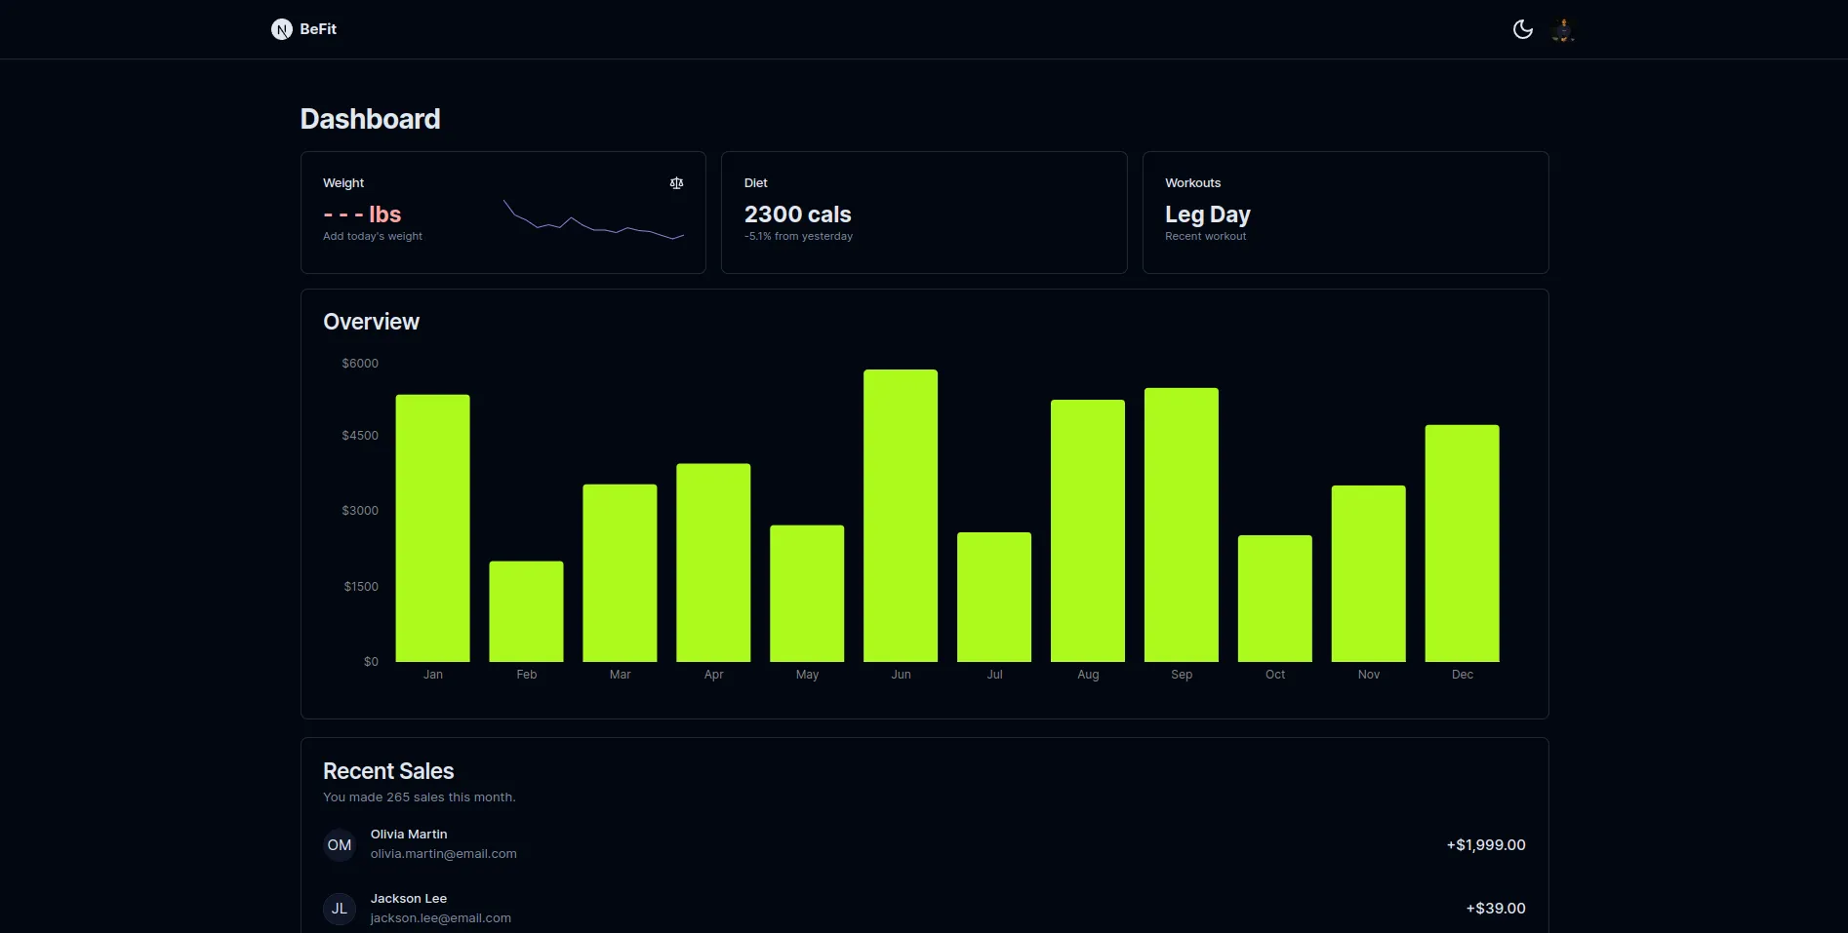Screen dimensions: 1848x933
Task: Click the weight trend sparkline chart
Action: pos(593,221)
